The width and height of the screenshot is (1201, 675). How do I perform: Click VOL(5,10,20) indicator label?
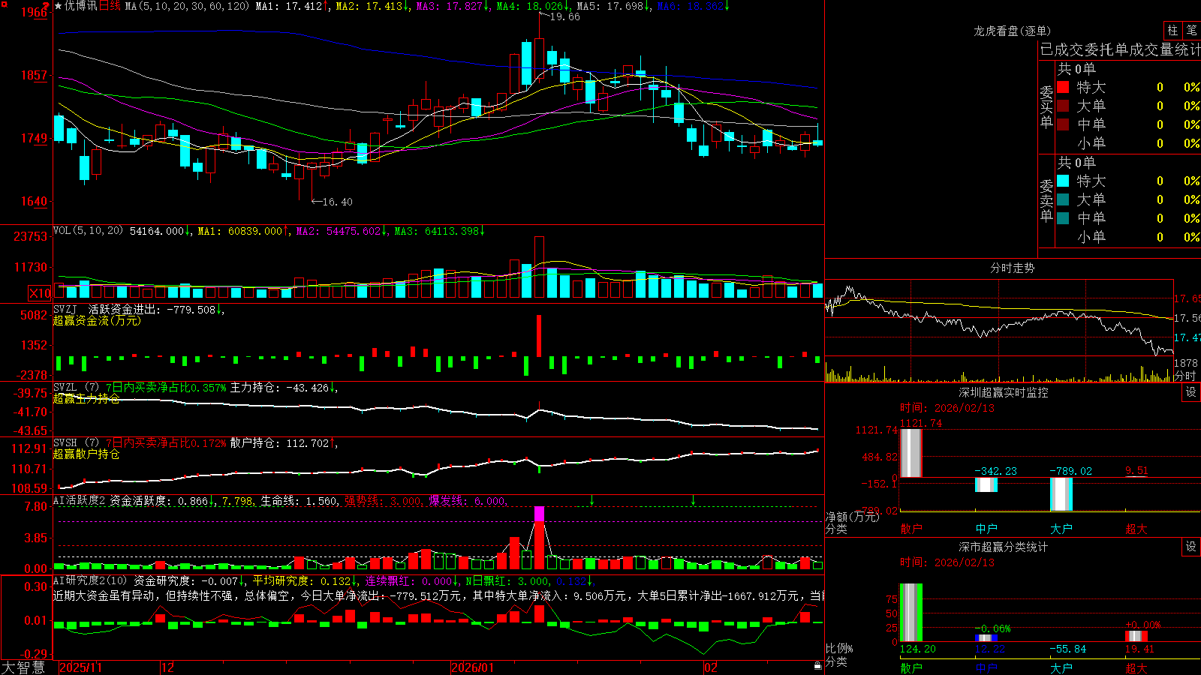[89, 231]
